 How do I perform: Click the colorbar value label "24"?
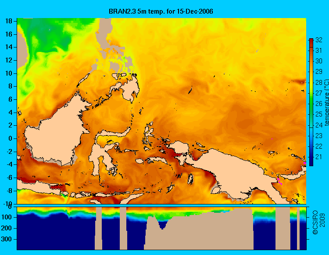click(x=319, y=125)
